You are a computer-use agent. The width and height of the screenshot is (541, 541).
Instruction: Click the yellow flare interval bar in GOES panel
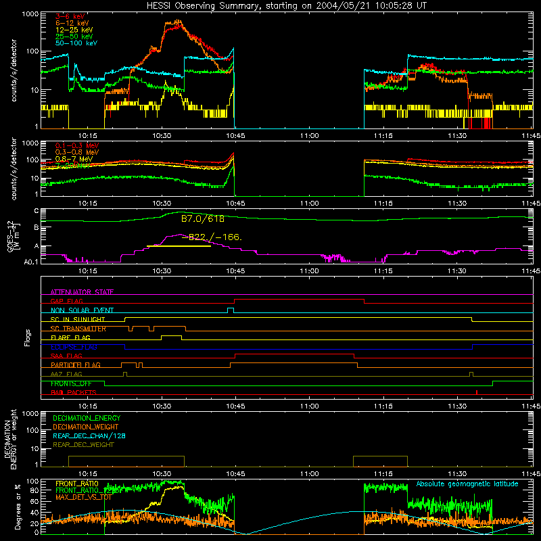pyautogui.click(x=179, y=246)
